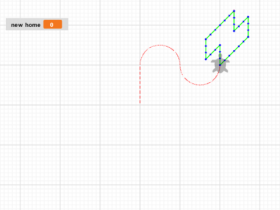Click the topmost blue vertex of green shape
Screen dimensions: 280x210
[234, 11]
